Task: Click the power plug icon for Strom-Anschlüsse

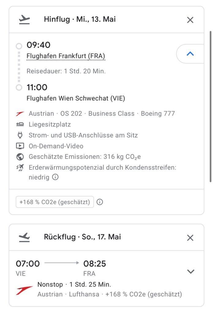Action: pyautogui.click(x=20, y=135)
